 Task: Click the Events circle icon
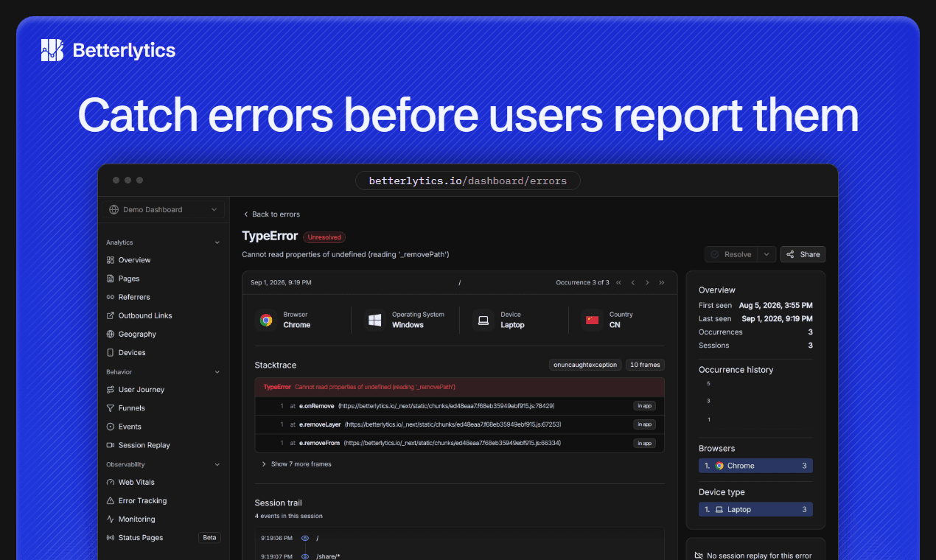pos(111,427)
